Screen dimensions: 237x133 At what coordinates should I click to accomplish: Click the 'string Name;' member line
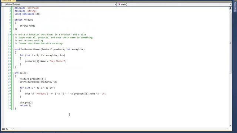pyautogui.click(x=27, y=25)
